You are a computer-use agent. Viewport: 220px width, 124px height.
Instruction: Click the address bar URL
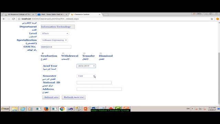click(50, 19)
